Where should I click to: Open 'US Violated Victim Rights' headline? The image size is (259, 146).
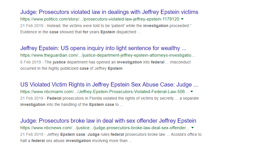[x=109, y=85]
